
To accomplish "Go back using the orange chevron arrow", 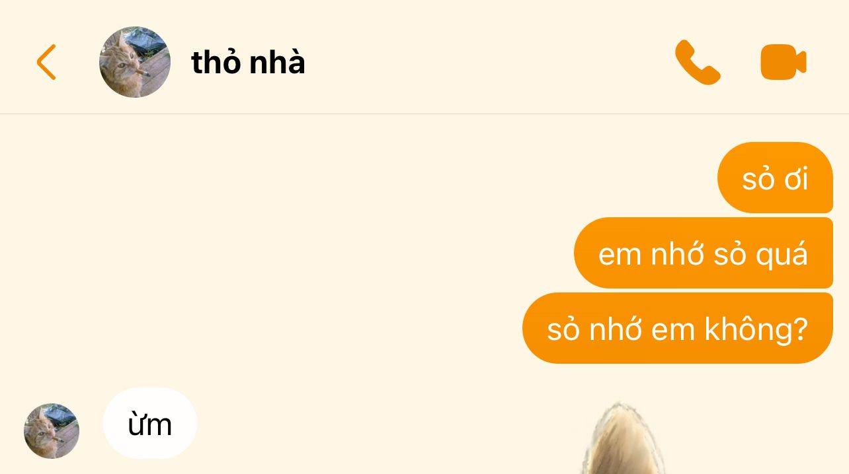I will click(x=46, y=62).
